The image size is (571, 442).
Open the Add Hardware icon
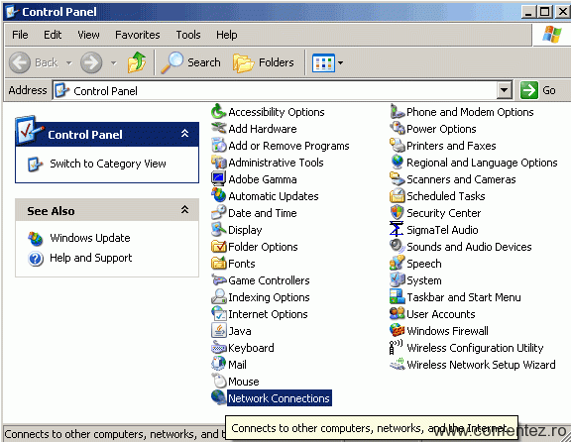(x=218, y=128)
